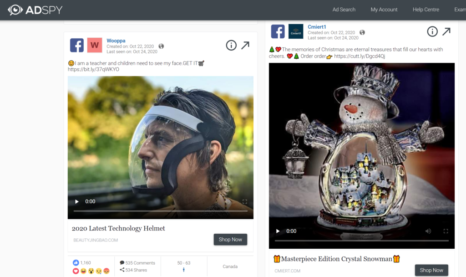Click Facebook icon on Wooppa ad
466x277 pixels.
(76, 45)
